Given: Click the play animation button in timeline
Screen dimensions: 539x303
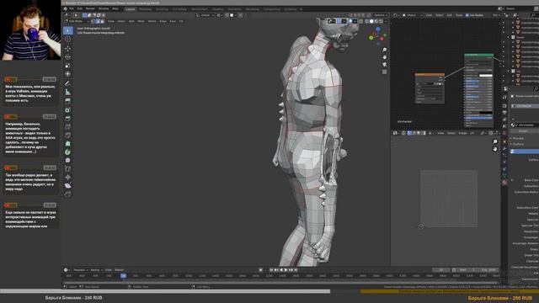Looking at the screenshot, I should [x=286, y=270].
